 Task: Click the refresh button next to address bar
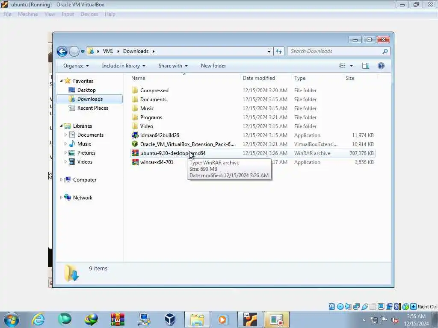coord(279,51)
